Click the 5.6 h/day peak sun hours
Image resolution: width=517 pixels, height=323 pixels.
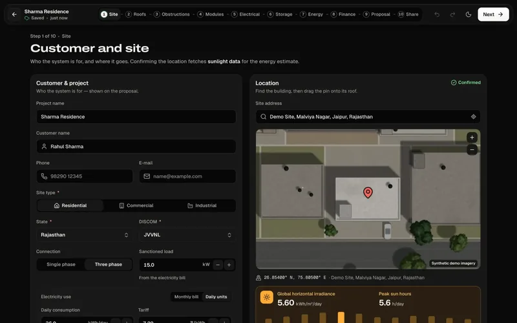pos(392,303)
